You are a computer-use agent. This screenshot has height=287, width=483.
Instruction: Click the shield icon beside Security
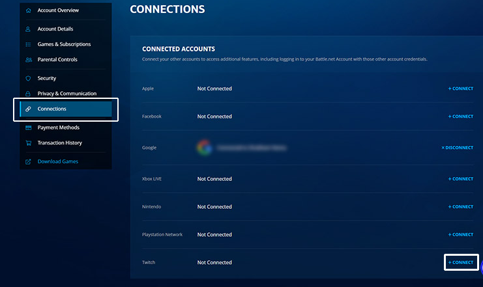pyautogui.click(x=28, y=78)
